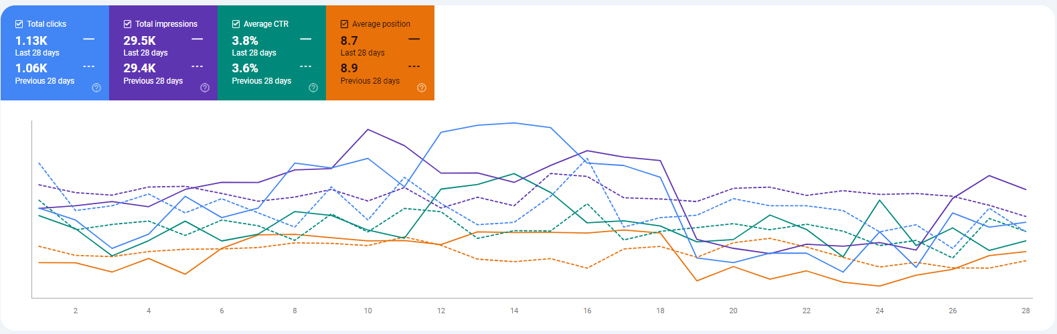Disable the Average CTR checkbox
1057x334 pixels.
click(x=236, y=24)
